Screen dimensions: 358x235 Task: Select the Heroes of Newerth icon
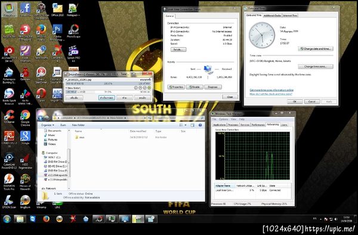click(x=25, y=182)
